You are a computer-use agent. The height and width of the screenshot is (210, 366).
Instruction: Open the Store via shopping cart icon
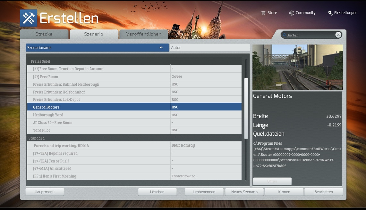(263, 13)
